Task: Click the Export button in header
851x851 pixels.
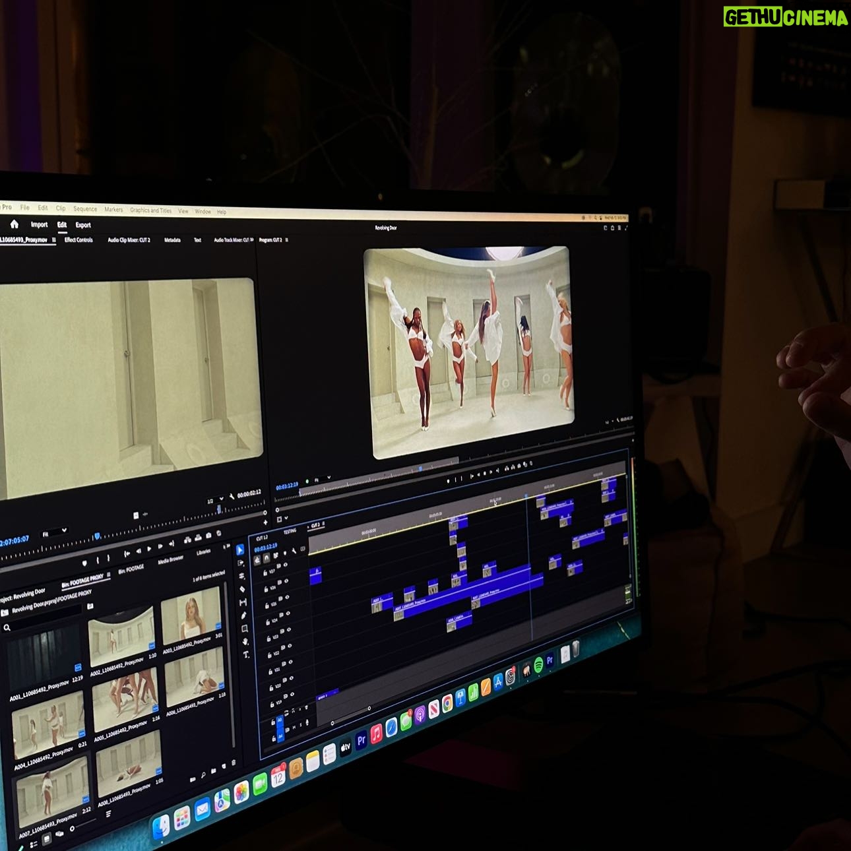Action: [83, 225]
